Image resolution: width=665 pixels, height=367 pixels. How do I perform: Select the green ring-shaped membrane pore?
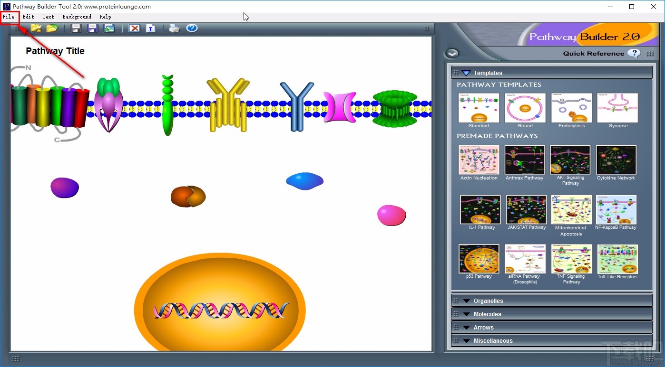(395, 109)
